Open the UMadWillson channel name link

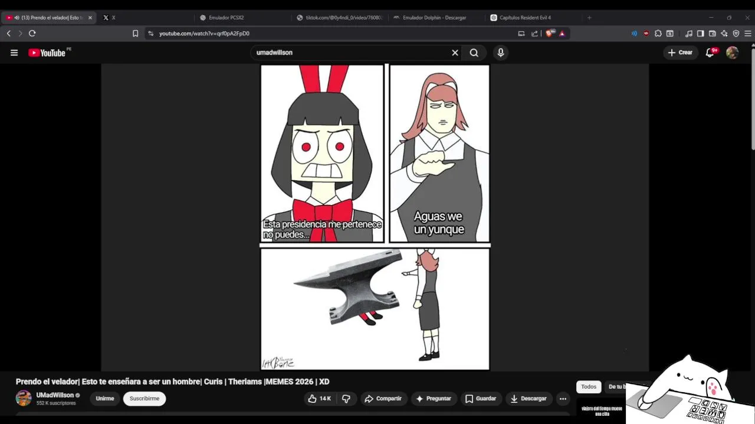pos(55,395)
